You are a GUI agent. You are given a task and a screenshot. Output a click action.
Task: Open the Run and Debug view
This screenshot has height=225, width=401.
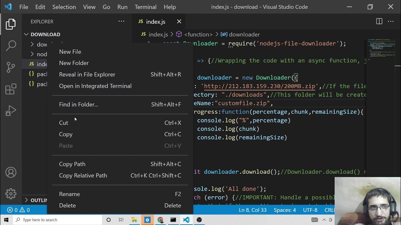(11, 111)
